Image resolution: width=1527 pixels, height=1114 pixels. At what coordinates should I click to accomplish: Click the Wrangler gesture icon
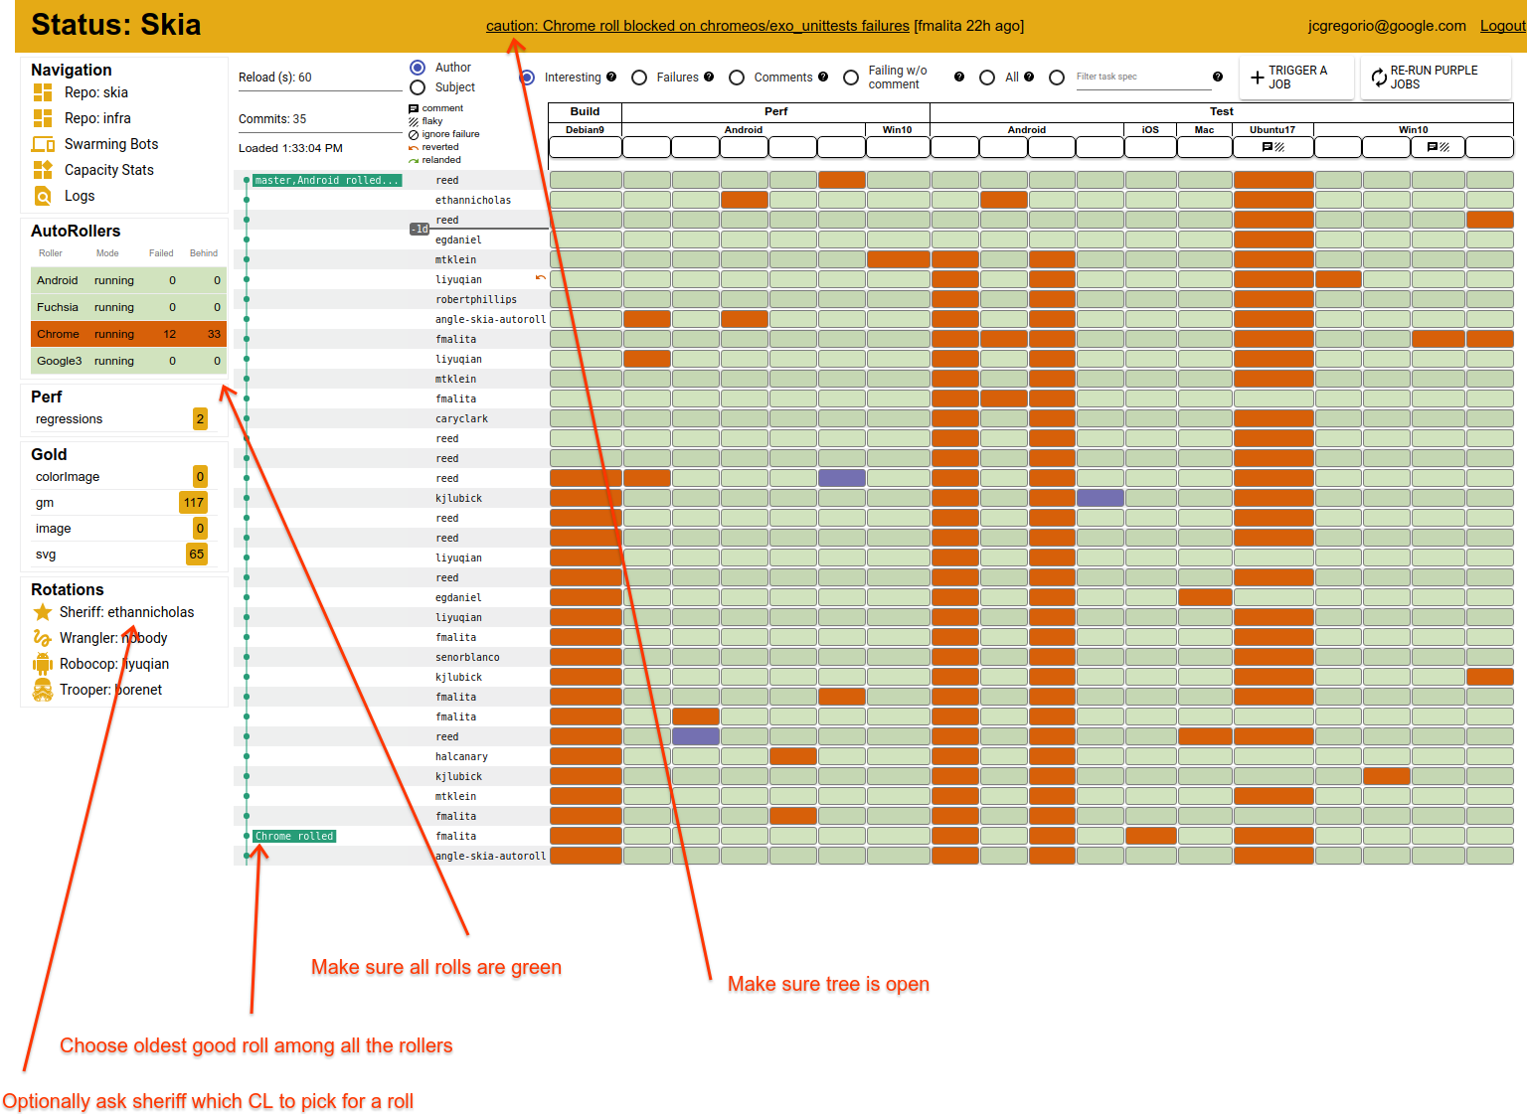(x=43, y=638)
